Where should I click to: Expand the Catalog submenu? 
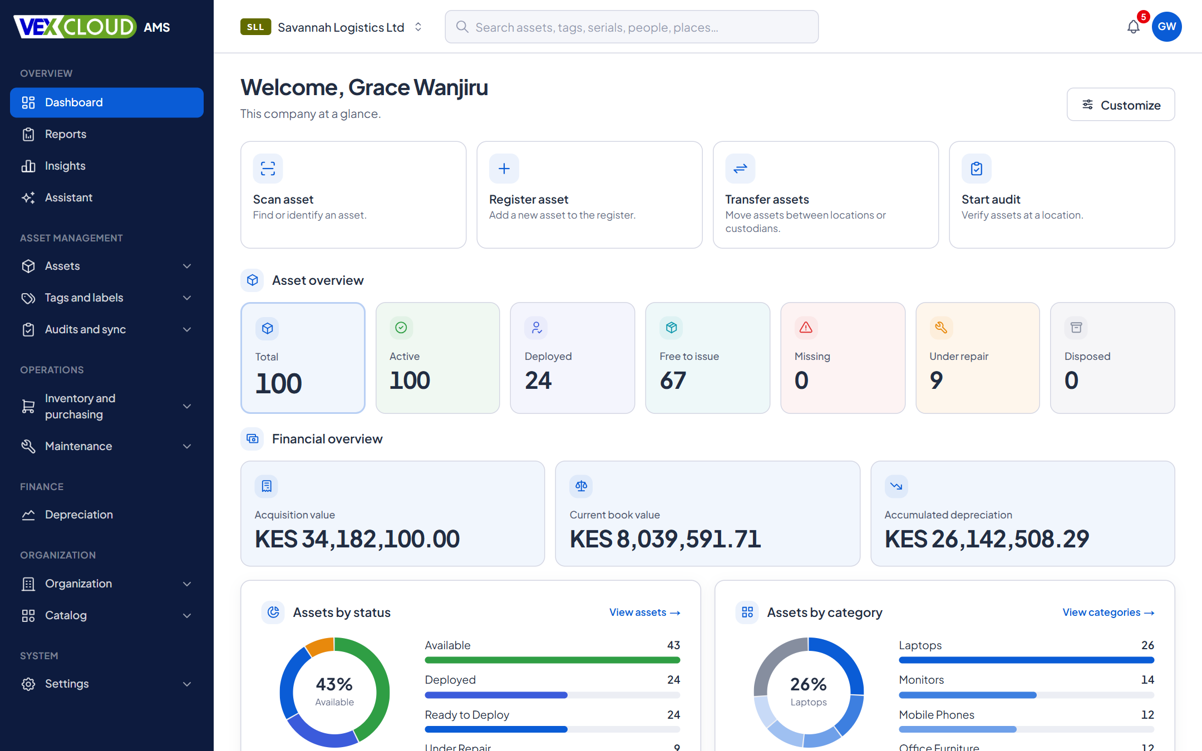click(107, 615)
